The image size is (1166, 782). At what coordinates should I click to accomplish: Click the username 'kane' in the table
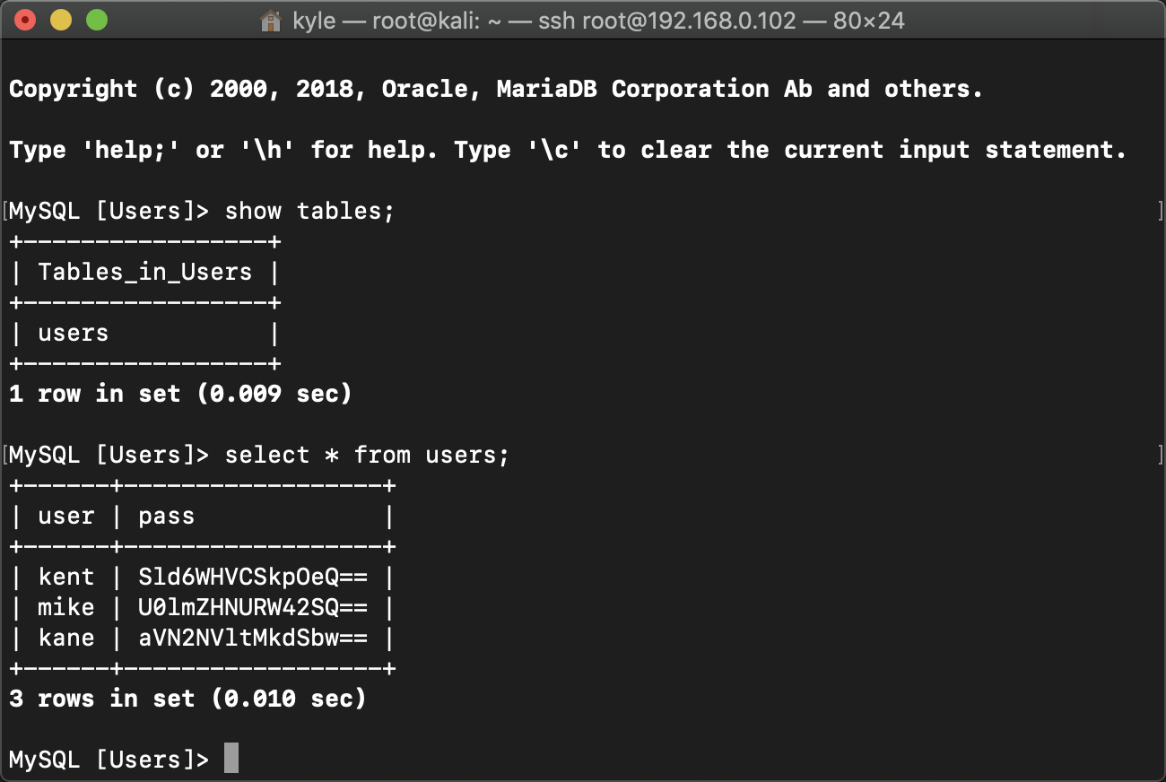[66, 638]
